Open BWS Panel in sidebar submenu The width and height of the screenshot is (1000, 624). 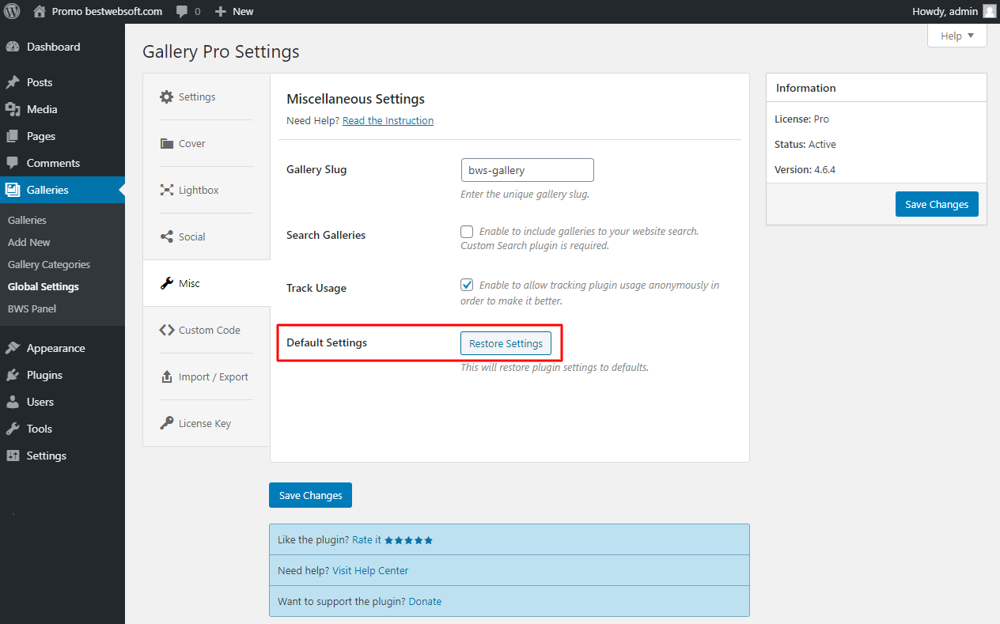(x=32, y=308)
